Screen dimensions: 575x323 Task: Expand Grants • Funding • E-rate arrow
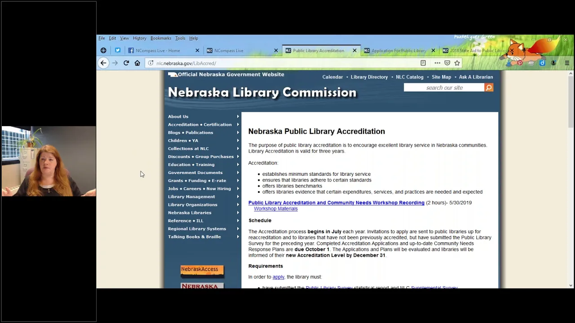(238, 181)
